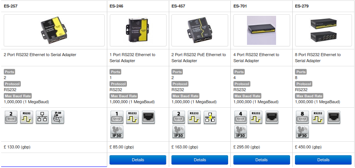Open Details for the ES-246 adapter
The width and height of the screenshot is (355, 168).
point(138,160)
